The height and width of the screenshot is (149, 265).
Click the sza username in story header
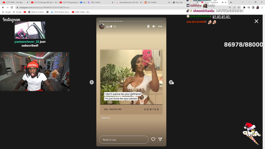coord(108,26)
